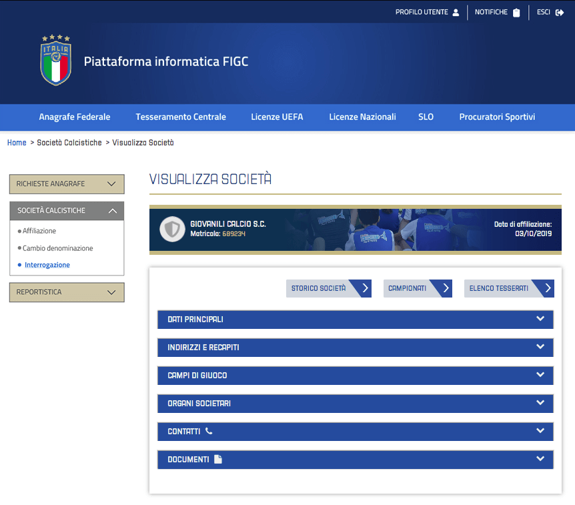Click the arrow on Elenco Tesserati
This screenshot has width=575, height=505.
[x=548, y=288]
